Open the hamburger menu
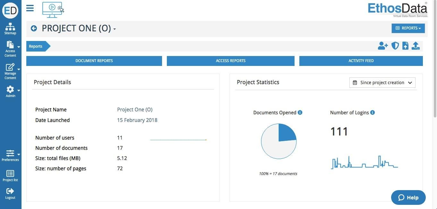The height and width of the screenshot is (209, 437). coord(30,8)
